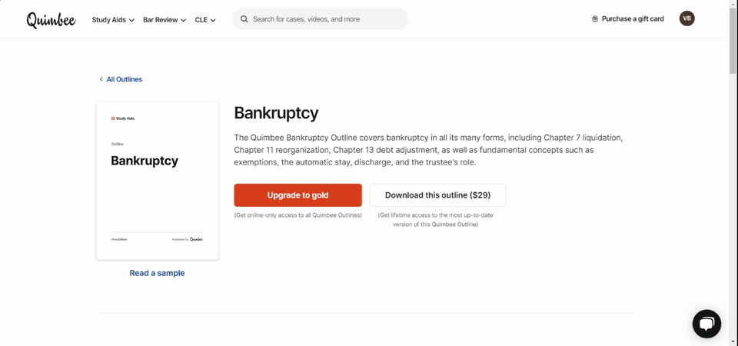The height and width of the screenshot is (346, 738).
Task: Click the page vertical scrollbar thumb
Action: [x=733, y=41]
